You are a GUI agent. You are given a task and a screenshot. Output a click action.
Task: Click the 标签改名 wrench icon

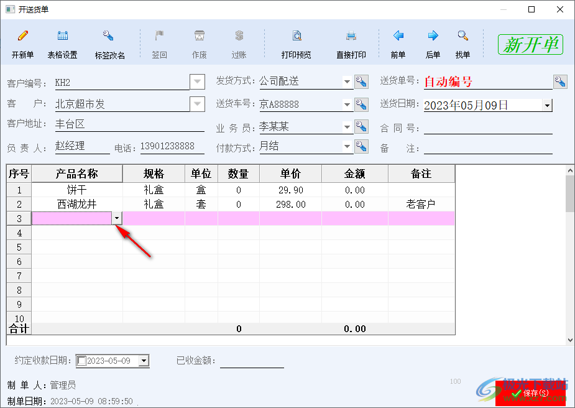click(x=108, y=35)
